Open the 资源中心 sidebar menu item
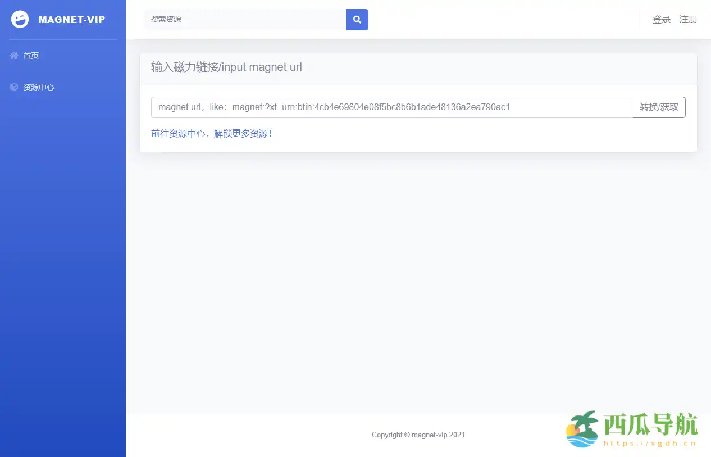 click(x=38, y=87)
